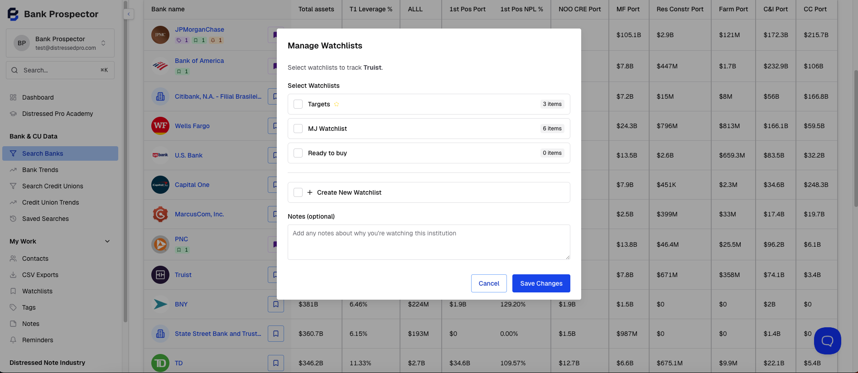The image size is (858, 373).
Task: Collapse the My Work section
Action: (x=107, y=241)
